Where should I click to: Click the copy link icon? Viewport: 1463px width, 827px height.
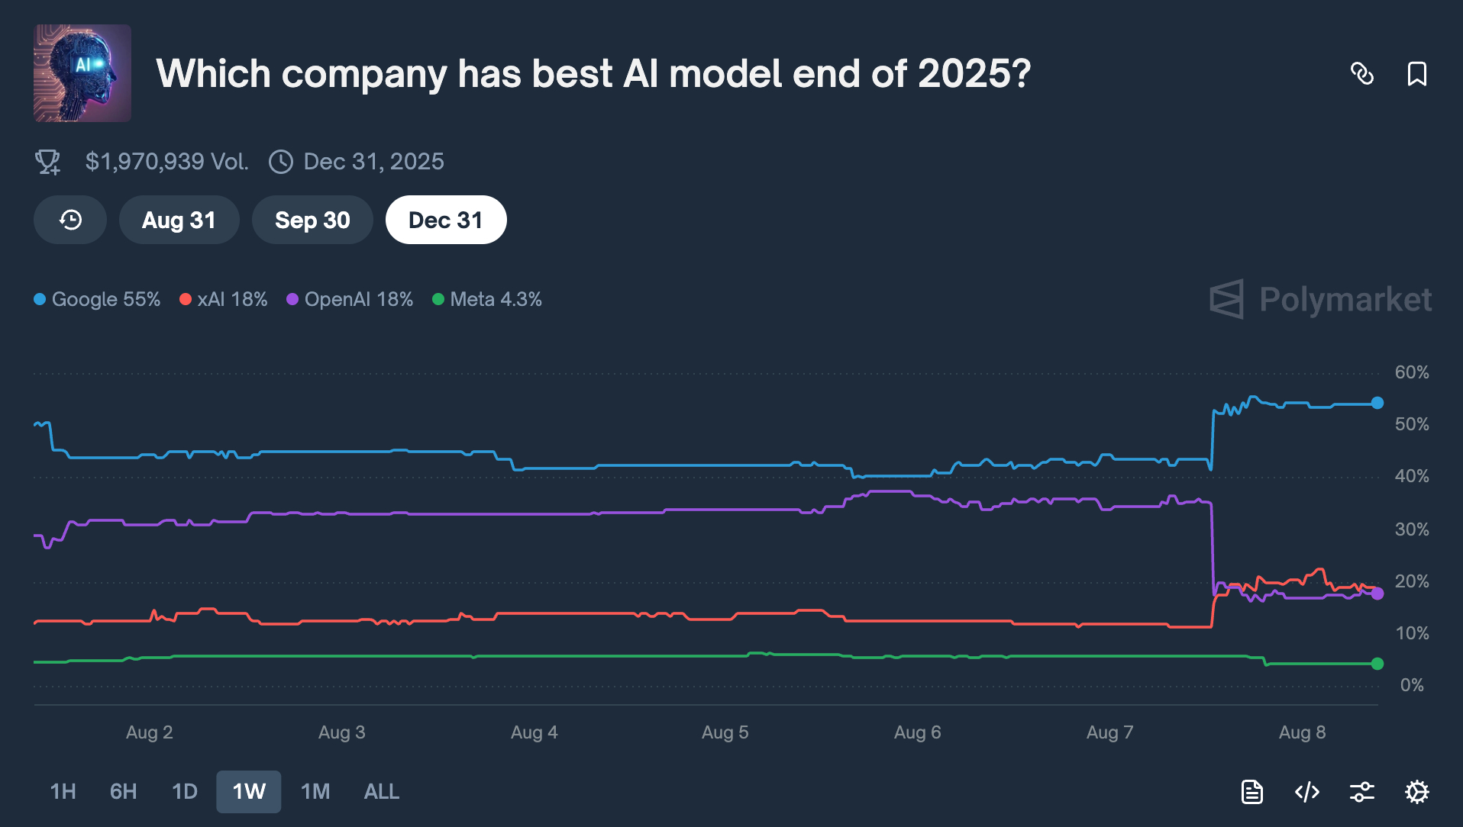coord(1362,74)
